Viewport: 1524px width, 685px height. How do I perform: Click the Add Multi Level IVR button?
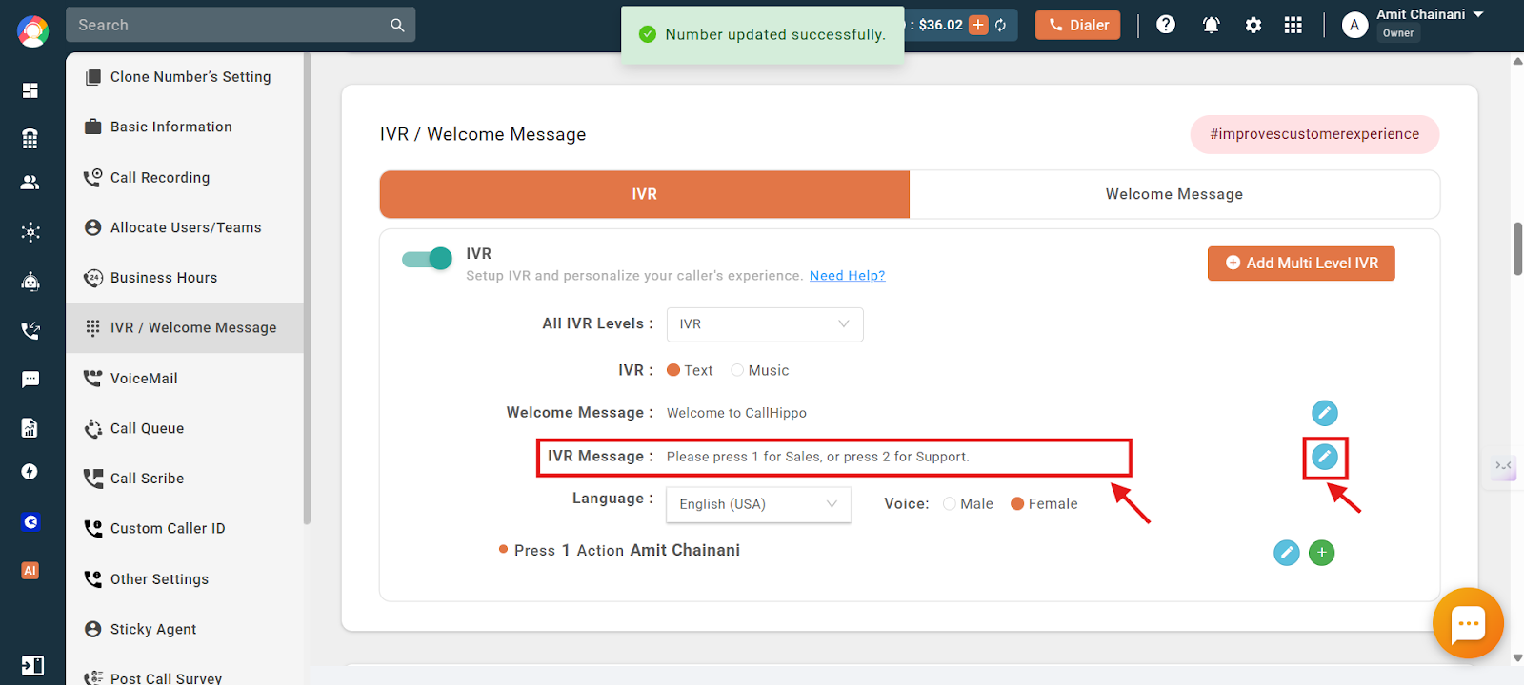click(x=1301, y=264)
